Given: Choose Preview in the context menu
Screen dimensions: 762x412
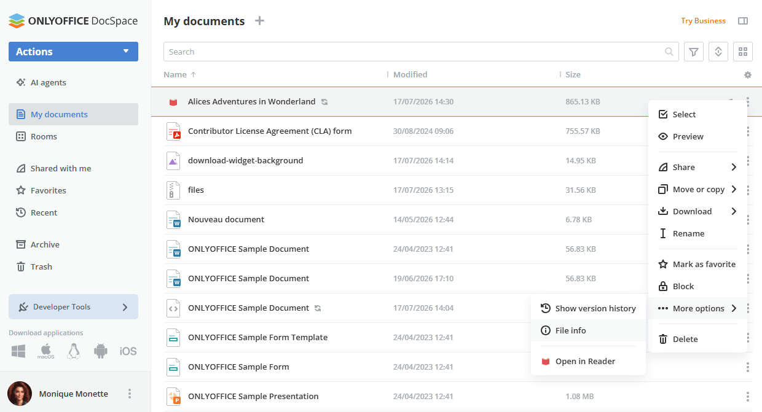Looking at the screenshot, I should coord(697,136).
